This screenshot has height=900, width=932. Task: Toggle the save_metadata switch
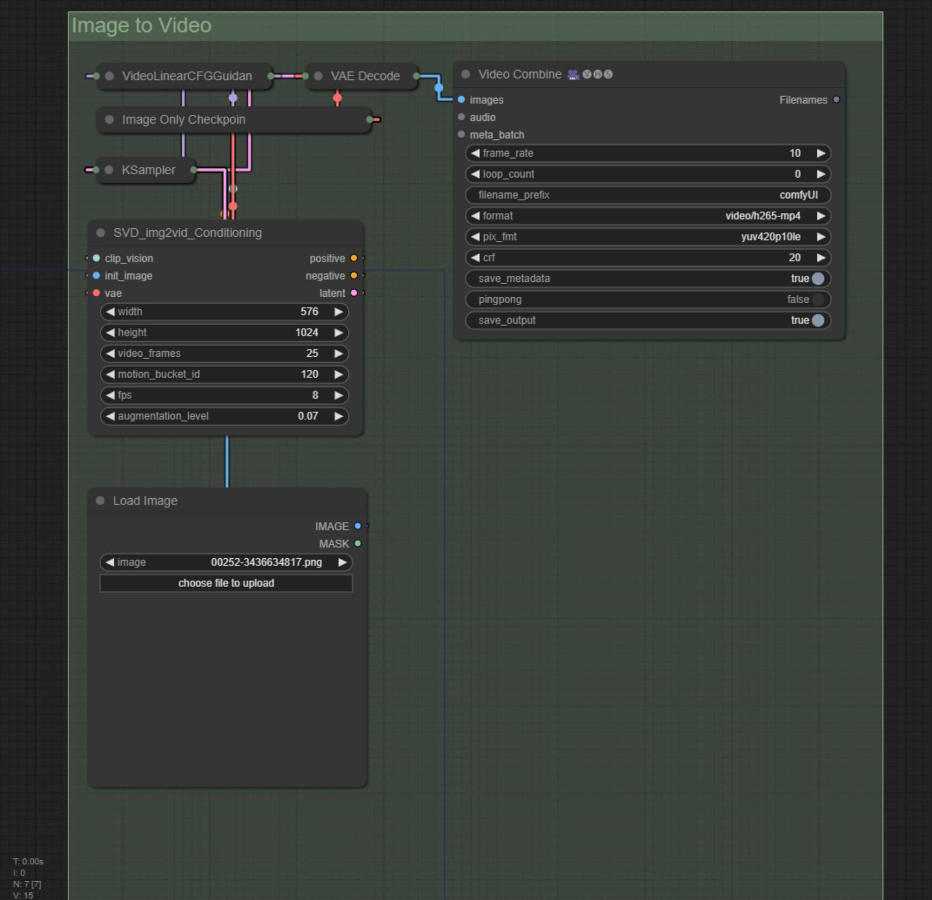coord(818,279)
